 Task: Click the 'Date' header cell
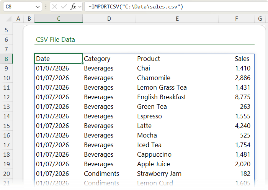coord(59,59)
